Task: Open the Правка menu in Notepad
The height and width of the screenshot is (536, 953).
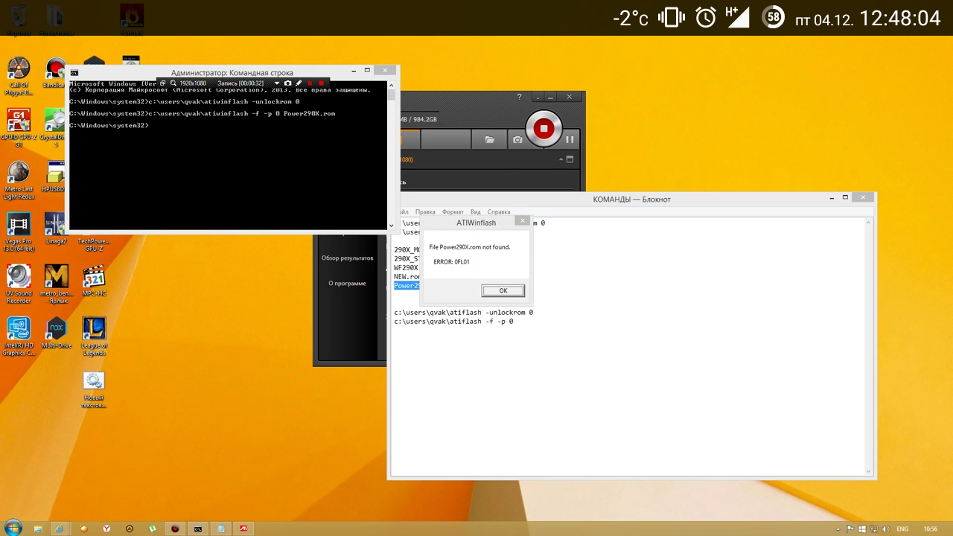Action: point(425,212)
